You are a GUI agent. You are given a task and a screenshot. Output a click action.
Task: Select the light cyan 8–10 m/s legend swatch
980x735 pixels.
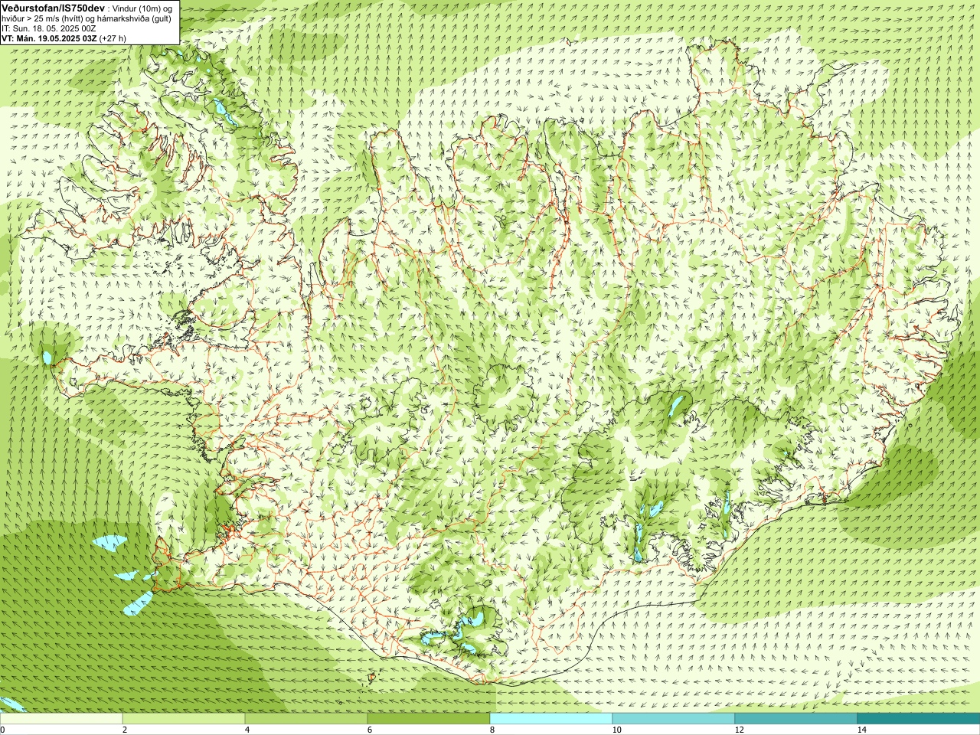[x=551, y=719]
